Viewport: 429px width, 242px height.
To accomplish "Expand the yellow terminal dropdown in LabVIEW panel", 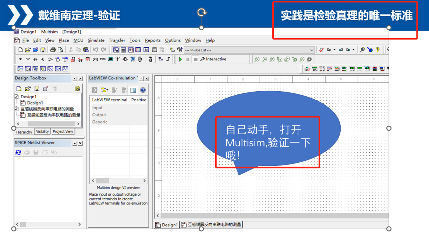I will click(104, 90).
